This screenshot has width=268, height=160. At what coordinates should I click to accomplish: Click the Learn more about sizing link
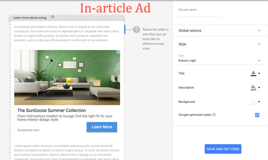pyautogui.click(x=30, y=18)
